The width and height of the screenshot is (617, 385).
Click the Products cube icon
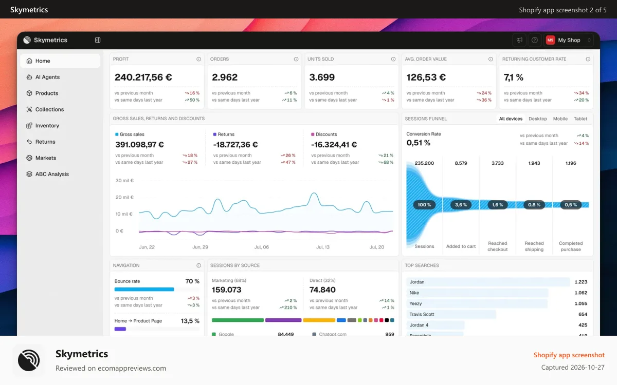[29, 93]
